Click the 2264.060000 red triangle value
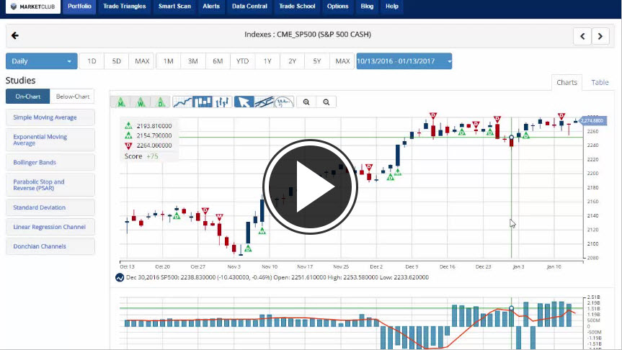 pyautogui.click(x=154, y=145)
